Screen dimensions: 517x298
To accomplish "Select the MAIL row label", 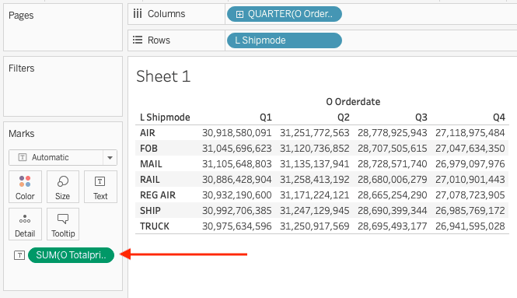I will (x=151, y=164).
